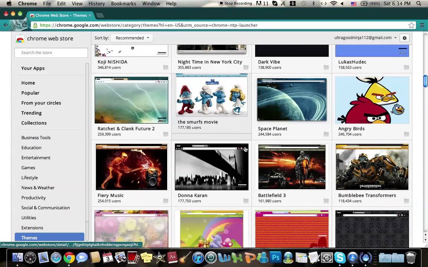Image resolution: width=428 pixels, height=267 pixels.
Task: Open Stickies from the dock
Action: point(146,257)
